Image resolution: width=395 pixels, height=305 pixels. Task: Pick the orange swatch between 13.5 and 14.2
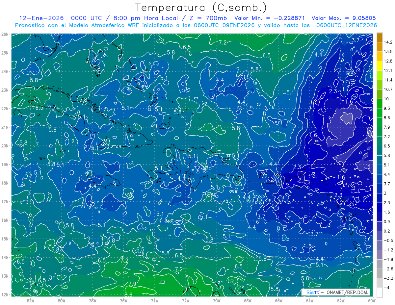[x=380, y=47]
